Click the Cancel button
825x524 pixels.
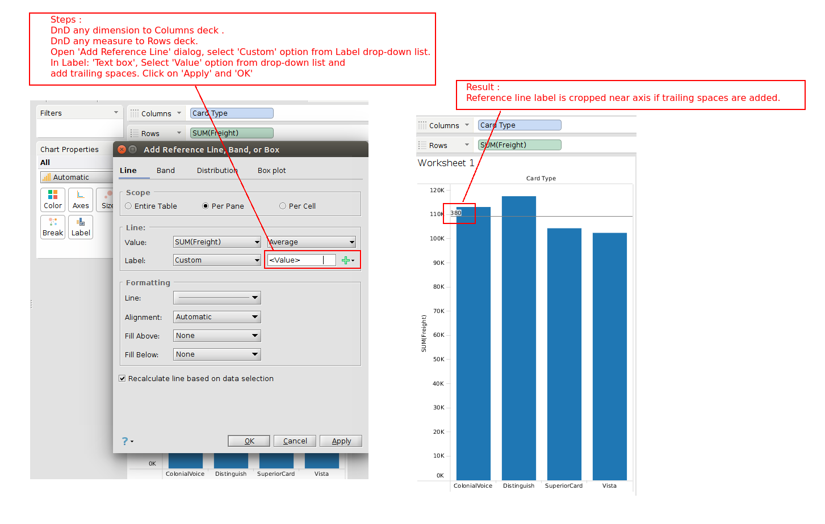point(295,441)
